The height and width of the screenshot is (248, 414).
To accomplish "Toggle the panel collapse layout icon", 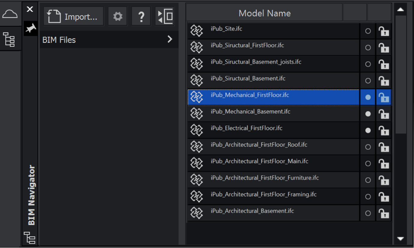I will point(165,16).
